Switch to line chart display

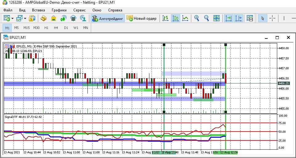coord(185,18)
